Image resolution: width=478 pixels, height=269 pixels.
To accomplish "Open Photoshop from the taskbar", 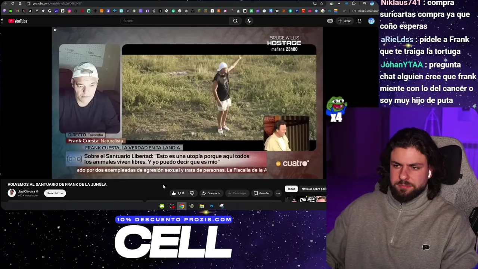I will pyautogui.click(x=211, y=206).
